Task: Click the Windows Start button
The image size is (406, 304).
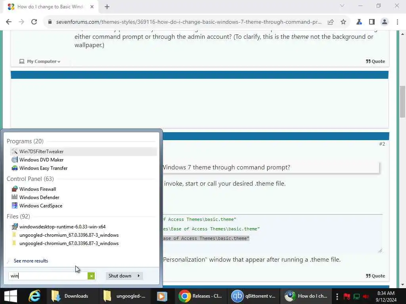Action: point(11,296)
